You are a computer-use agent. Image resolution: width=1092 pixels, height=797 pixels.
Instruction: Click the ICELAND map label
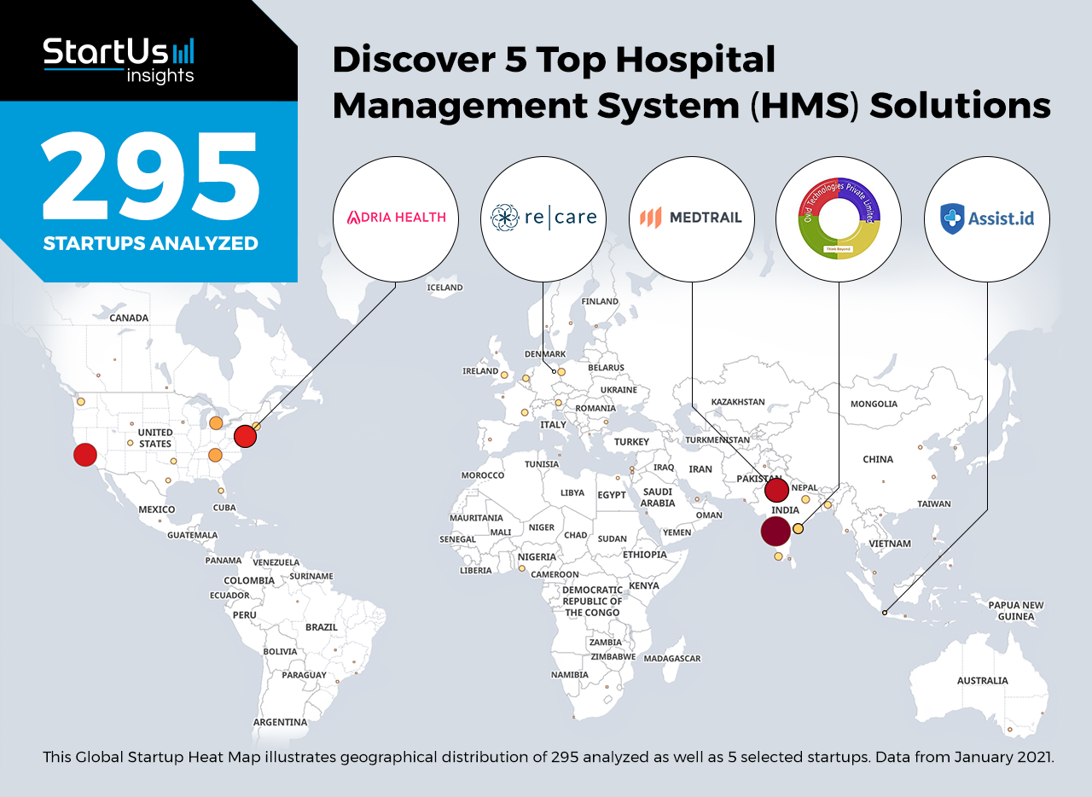pos(444,288)
